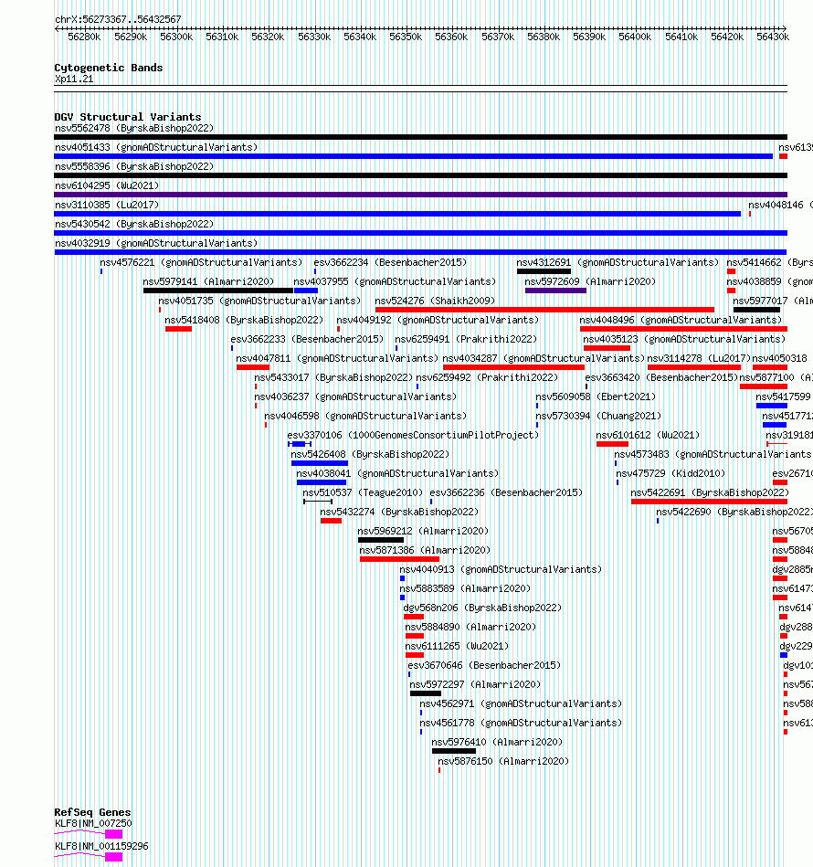Click the nsv4048496 red variant bar

point(683,329)
